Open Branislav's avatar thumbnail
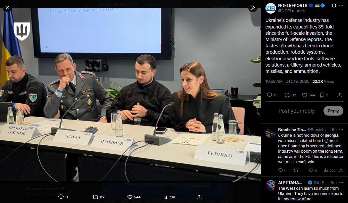 (270, 133)
